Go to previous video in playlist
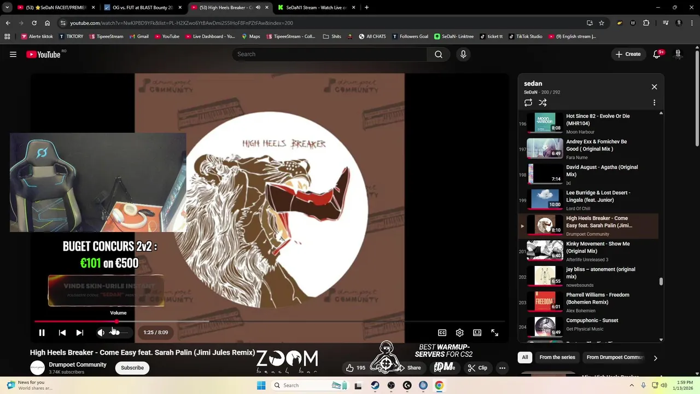 click(x=62, y=332)
